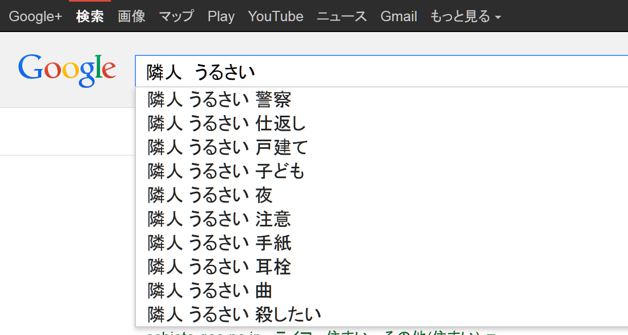Switch to 画像 image search

[132, 16]
